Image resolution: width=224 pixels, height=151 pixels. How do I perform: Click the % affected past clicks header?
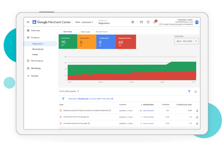coord(184,105)
